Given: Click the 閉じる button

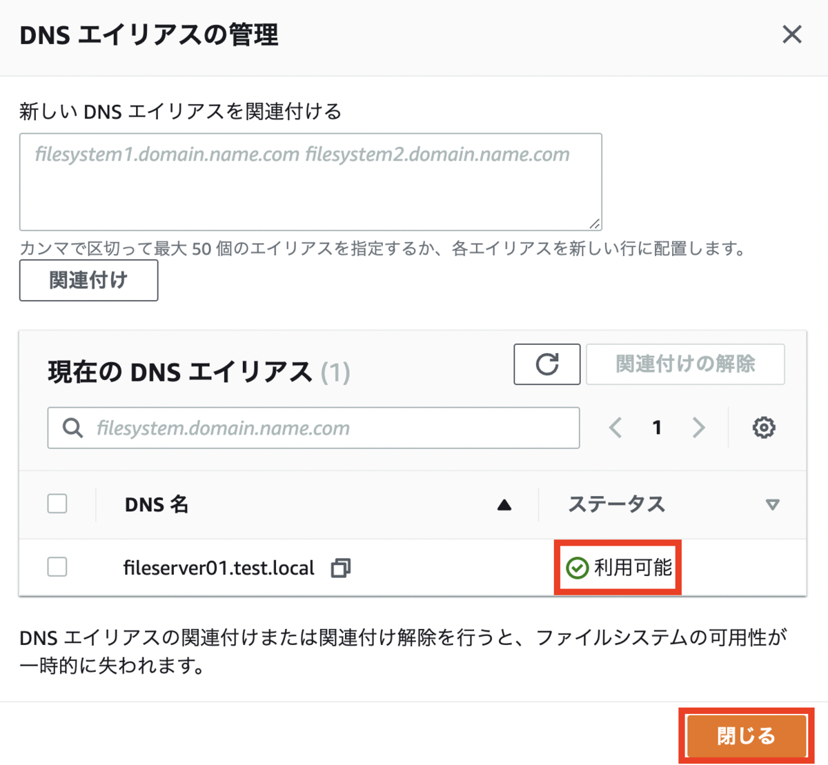Looking at the screenshot, I should (x=746, y=736).
